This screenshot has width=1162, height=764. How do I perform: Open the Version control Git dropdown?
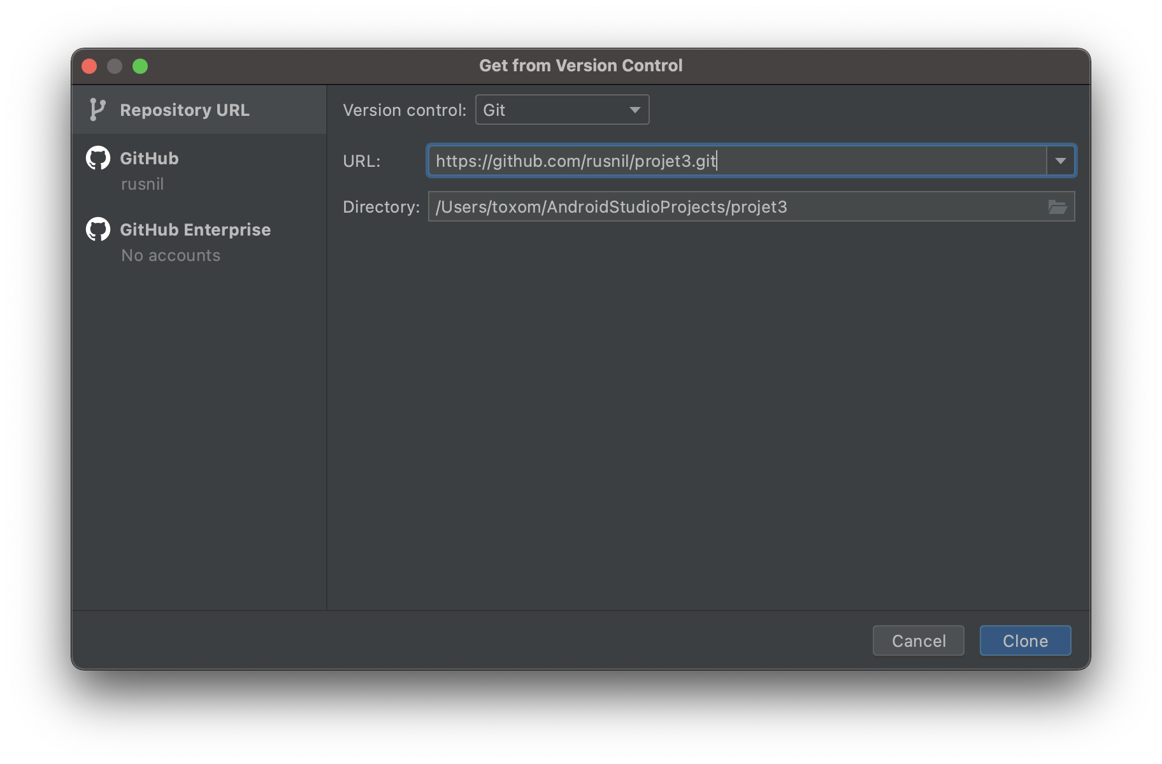point(562,110)
